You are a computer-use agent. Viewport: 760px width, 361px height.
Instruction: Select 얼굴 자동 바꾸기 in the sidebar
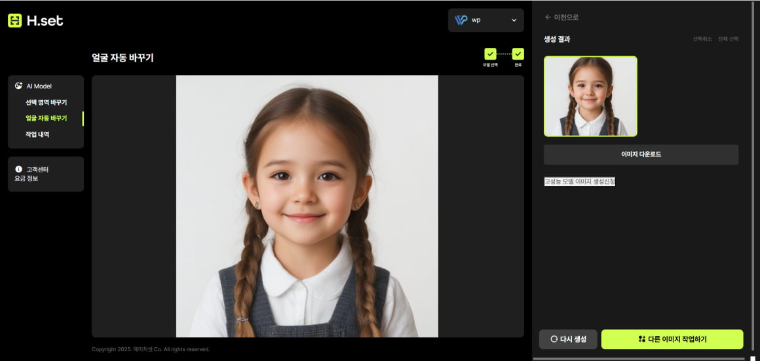[46, 119]
